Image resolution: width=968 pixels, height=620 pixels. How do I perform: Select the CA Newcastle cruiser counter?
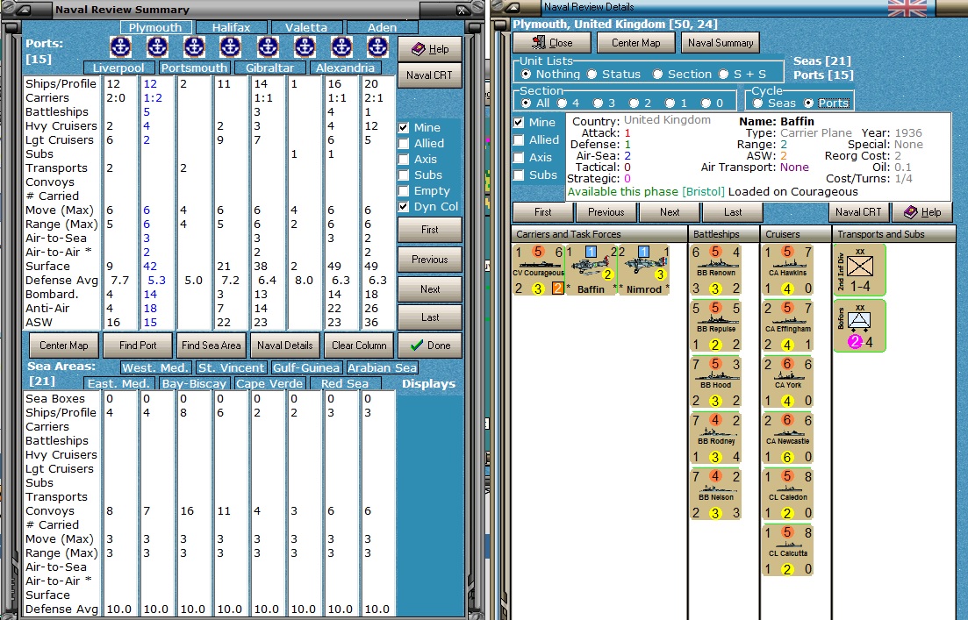tap(788, 438)
